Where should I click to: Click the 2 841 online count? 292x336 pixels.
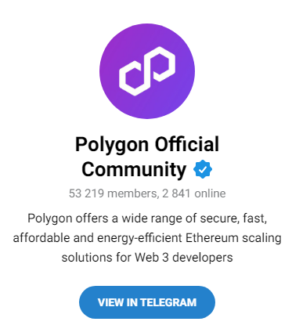click(x=194, y=193)
